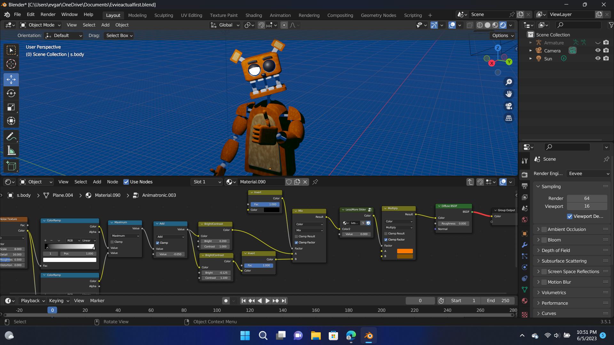Toggle Use Nodes checkbox in shader editor
The width and height of the screenshot is (614, 345).
point(126,181)
